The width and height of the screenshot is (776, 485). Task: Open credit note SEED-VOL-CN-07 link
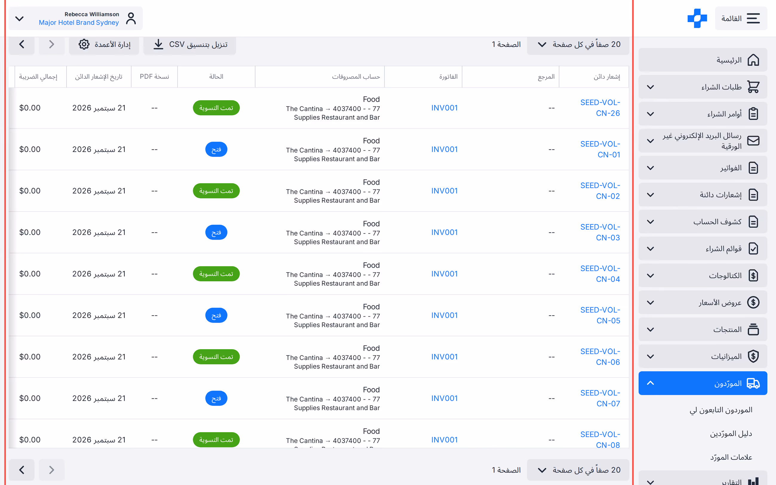(600, 398)
